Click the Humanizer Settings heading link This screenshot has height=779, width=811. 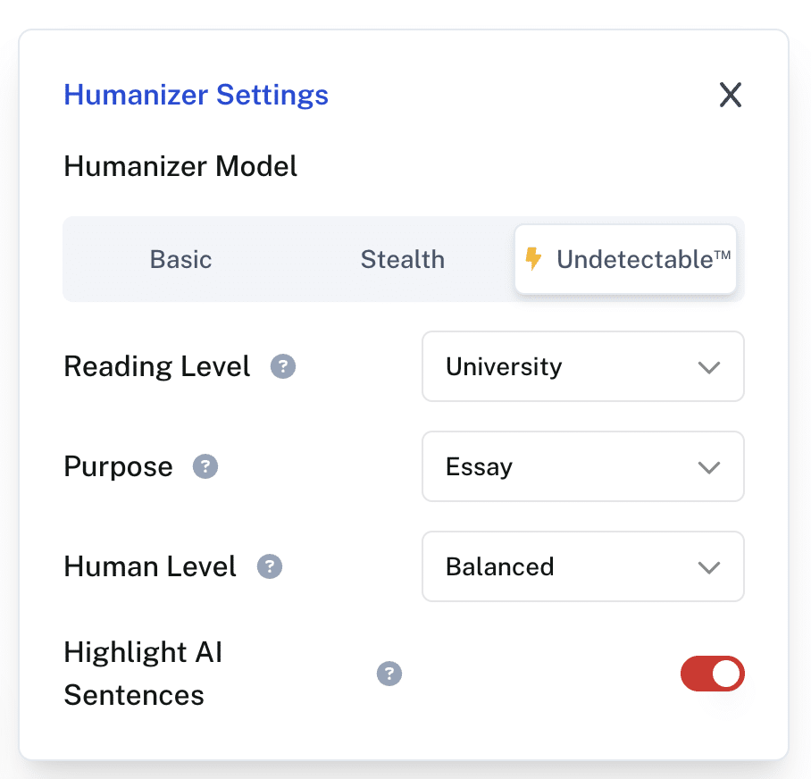pyautogui.click(x=196, y=95)
